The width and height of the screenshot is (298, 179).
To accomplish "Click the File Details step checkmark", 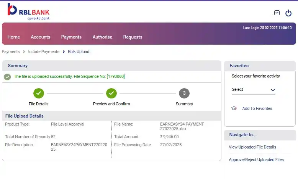I will point(39,93).
